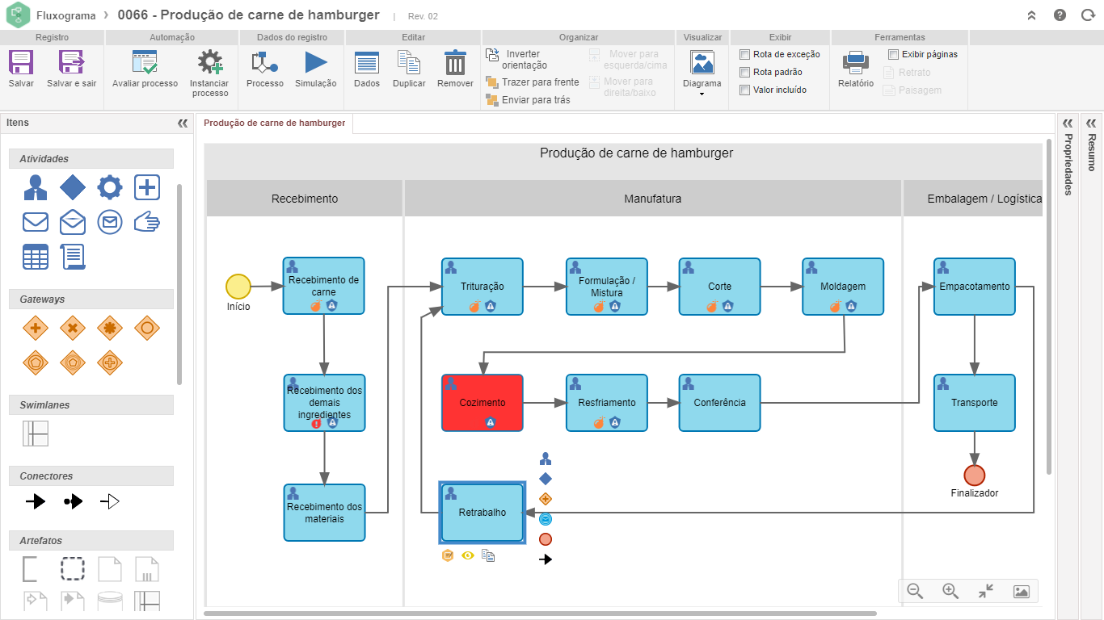Toggle the Rota padrão checkbox
This screenshot has width=1104, height=620.
(x=745, y=73)
